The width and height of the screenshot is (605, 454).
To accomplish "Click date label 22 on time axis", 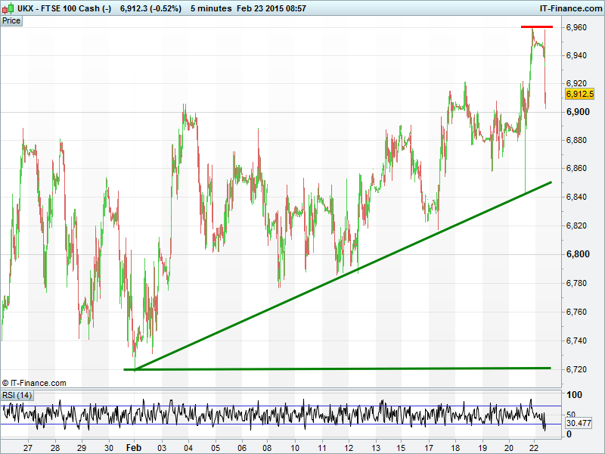I will [x=535, y=448].
